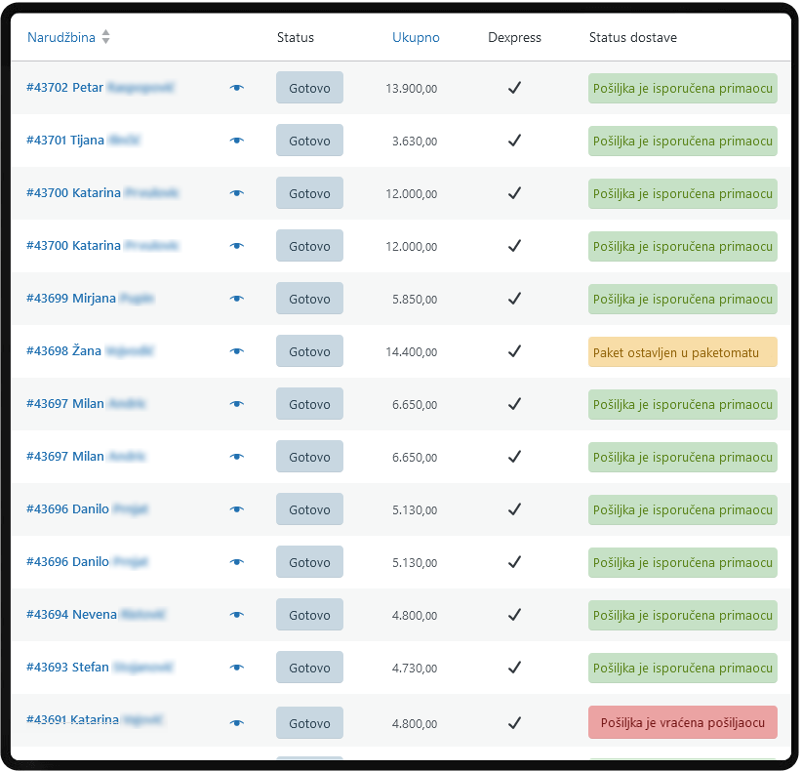Open order #43694 Nevena
This screenshot has height=771, width=801.
coord(96,614)
